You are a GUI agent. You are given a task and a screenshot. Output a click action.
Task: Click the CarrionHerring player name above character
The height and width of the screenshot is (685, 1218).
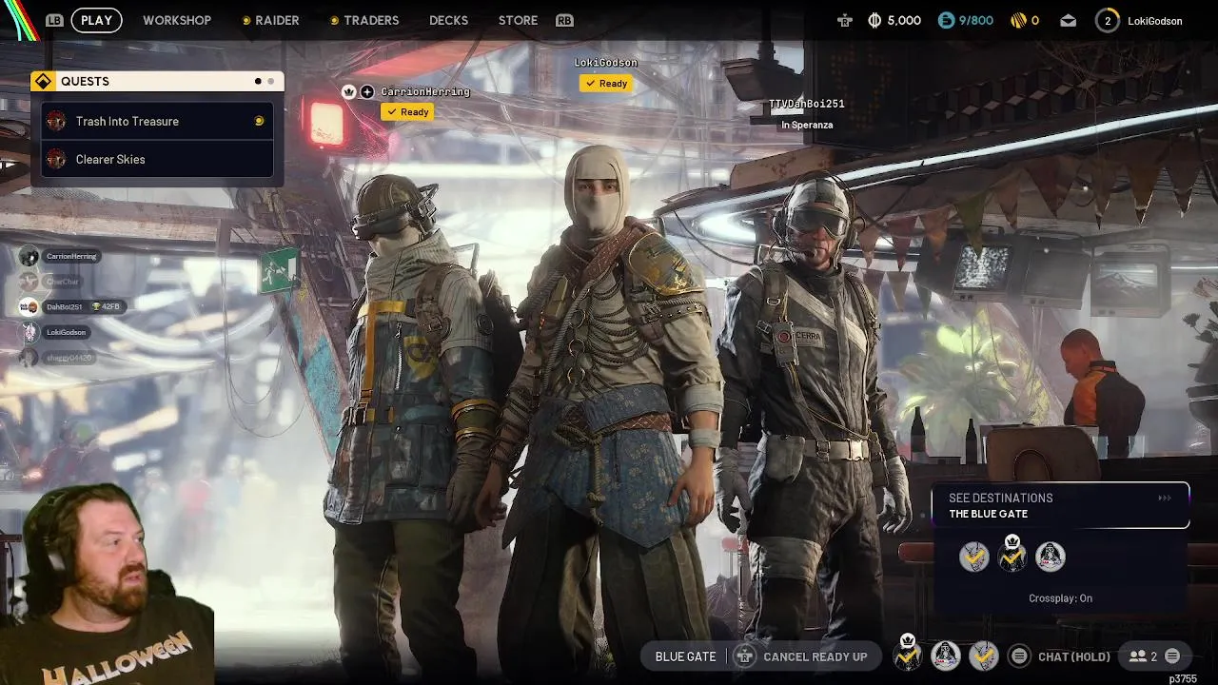(425, 91)
